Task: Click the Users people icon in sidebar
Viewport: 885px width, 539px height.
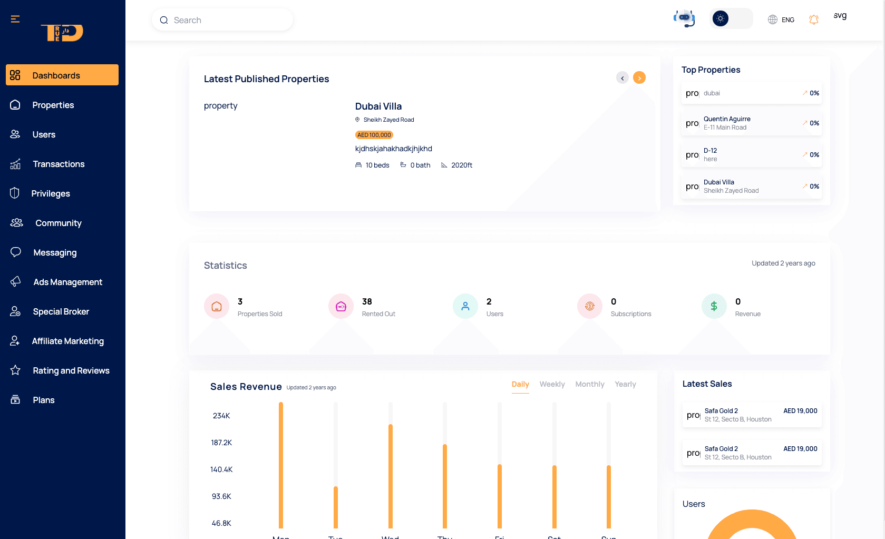Action: click(15, 134)
